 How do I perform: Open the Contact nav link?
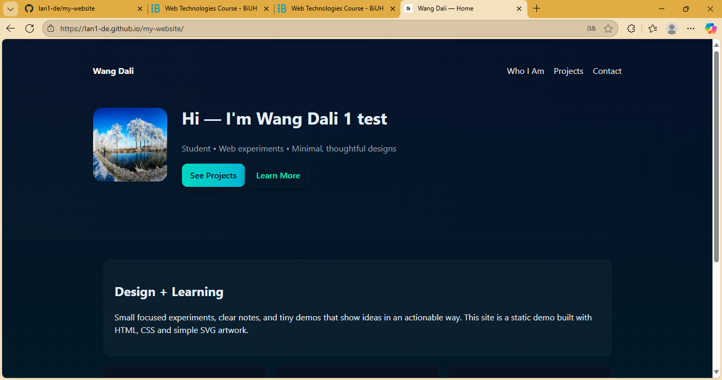point(607,71)
